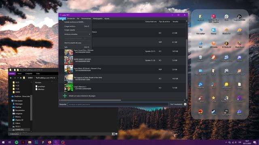Screen dimensions: 259x145
Task: Open the Inicio tab in File Explorer
Action: tap(19, 74)
